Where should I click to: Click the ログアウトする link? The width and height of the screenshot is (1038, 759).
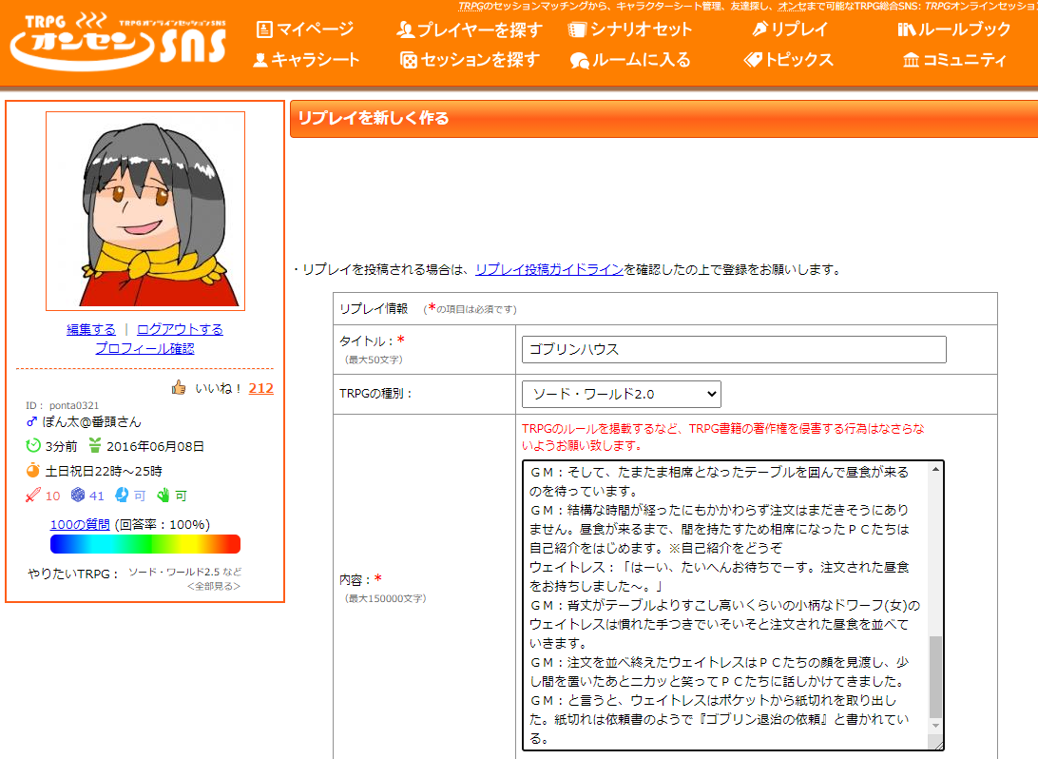[180, 329]
